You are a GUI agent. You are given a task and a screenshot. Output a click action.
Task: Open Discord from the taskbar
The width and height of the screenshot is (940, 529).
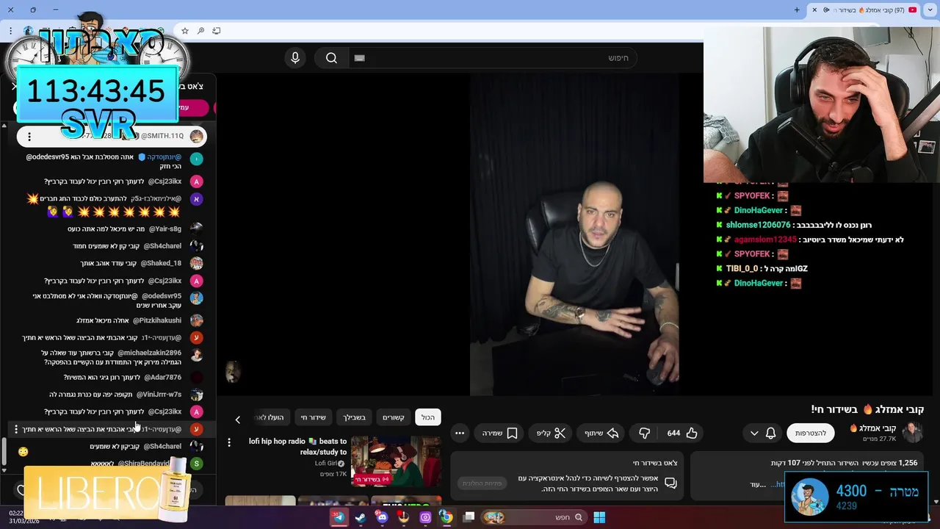coord(382,517)
